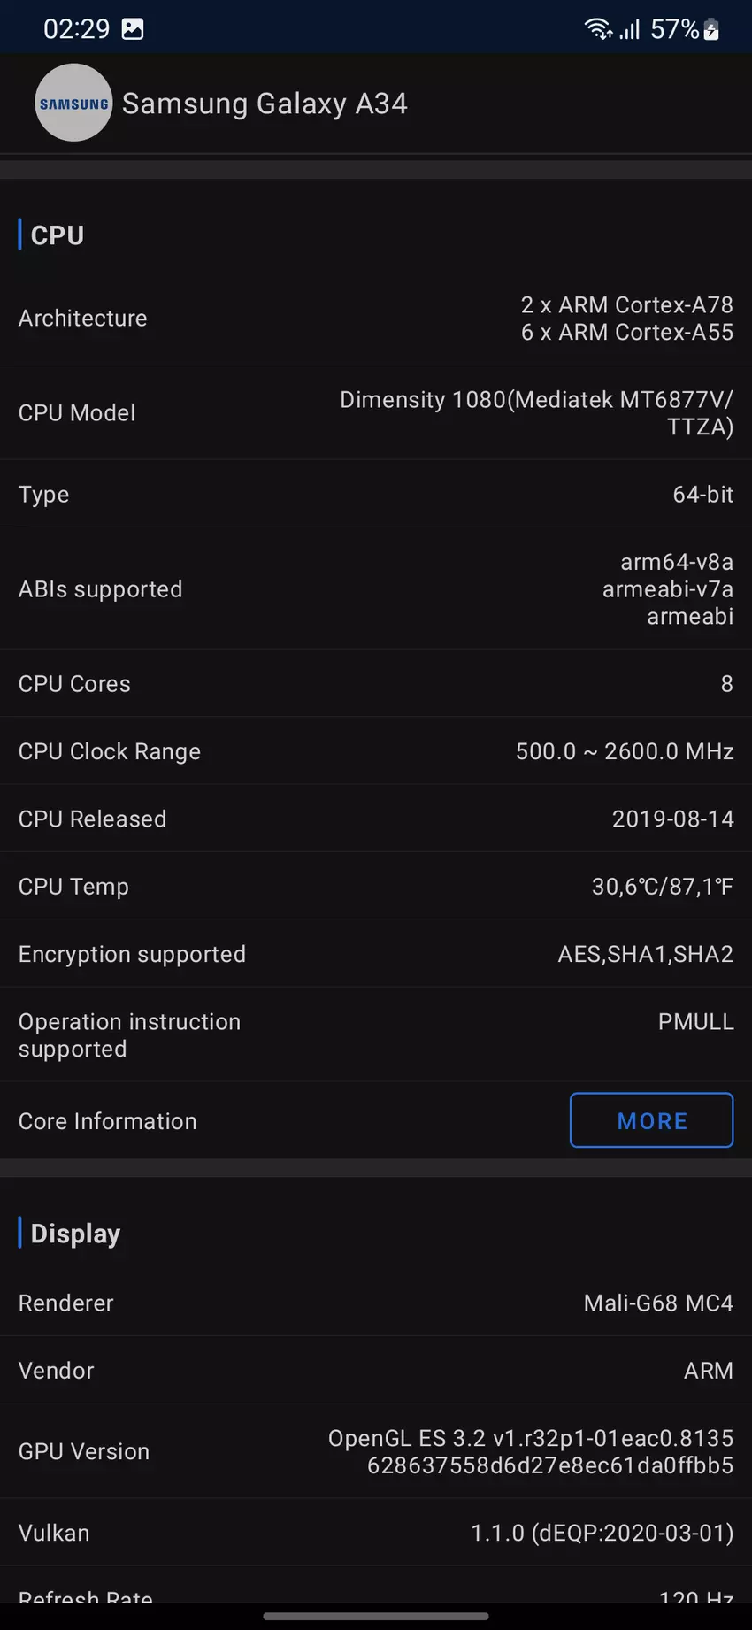Tap the picture notification icon in status bar

point(133,29)
